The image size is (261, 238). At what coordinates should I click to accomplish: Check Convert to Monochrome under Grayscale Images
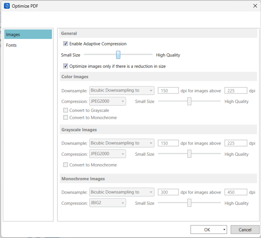(65, 165)
